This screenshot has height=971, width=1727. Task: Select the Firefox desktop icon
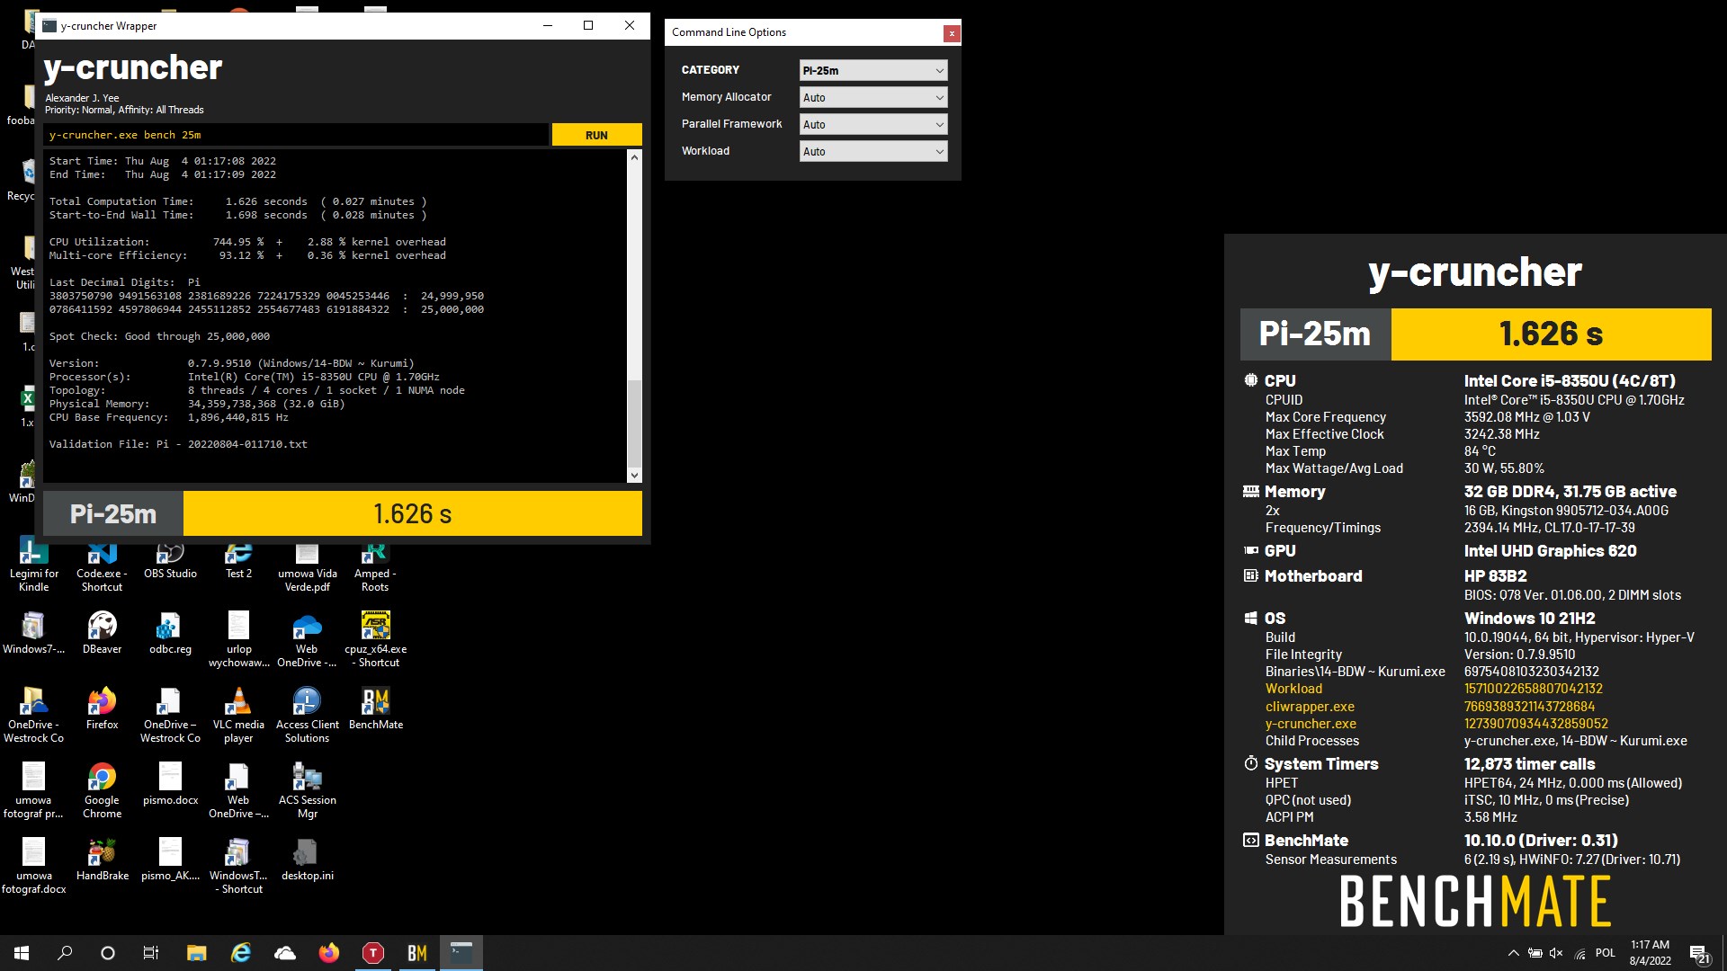pos(102,708)
